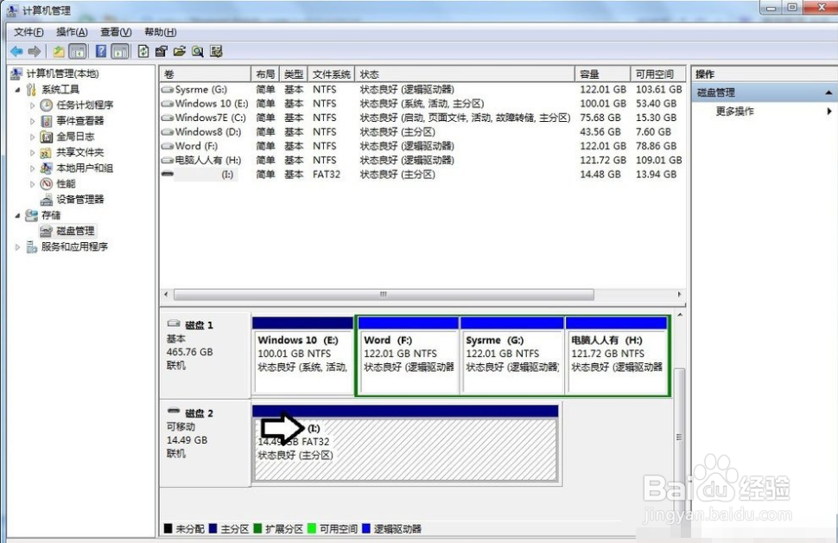Open Help using the question mark toolbar icon

[x=101, y=51]
